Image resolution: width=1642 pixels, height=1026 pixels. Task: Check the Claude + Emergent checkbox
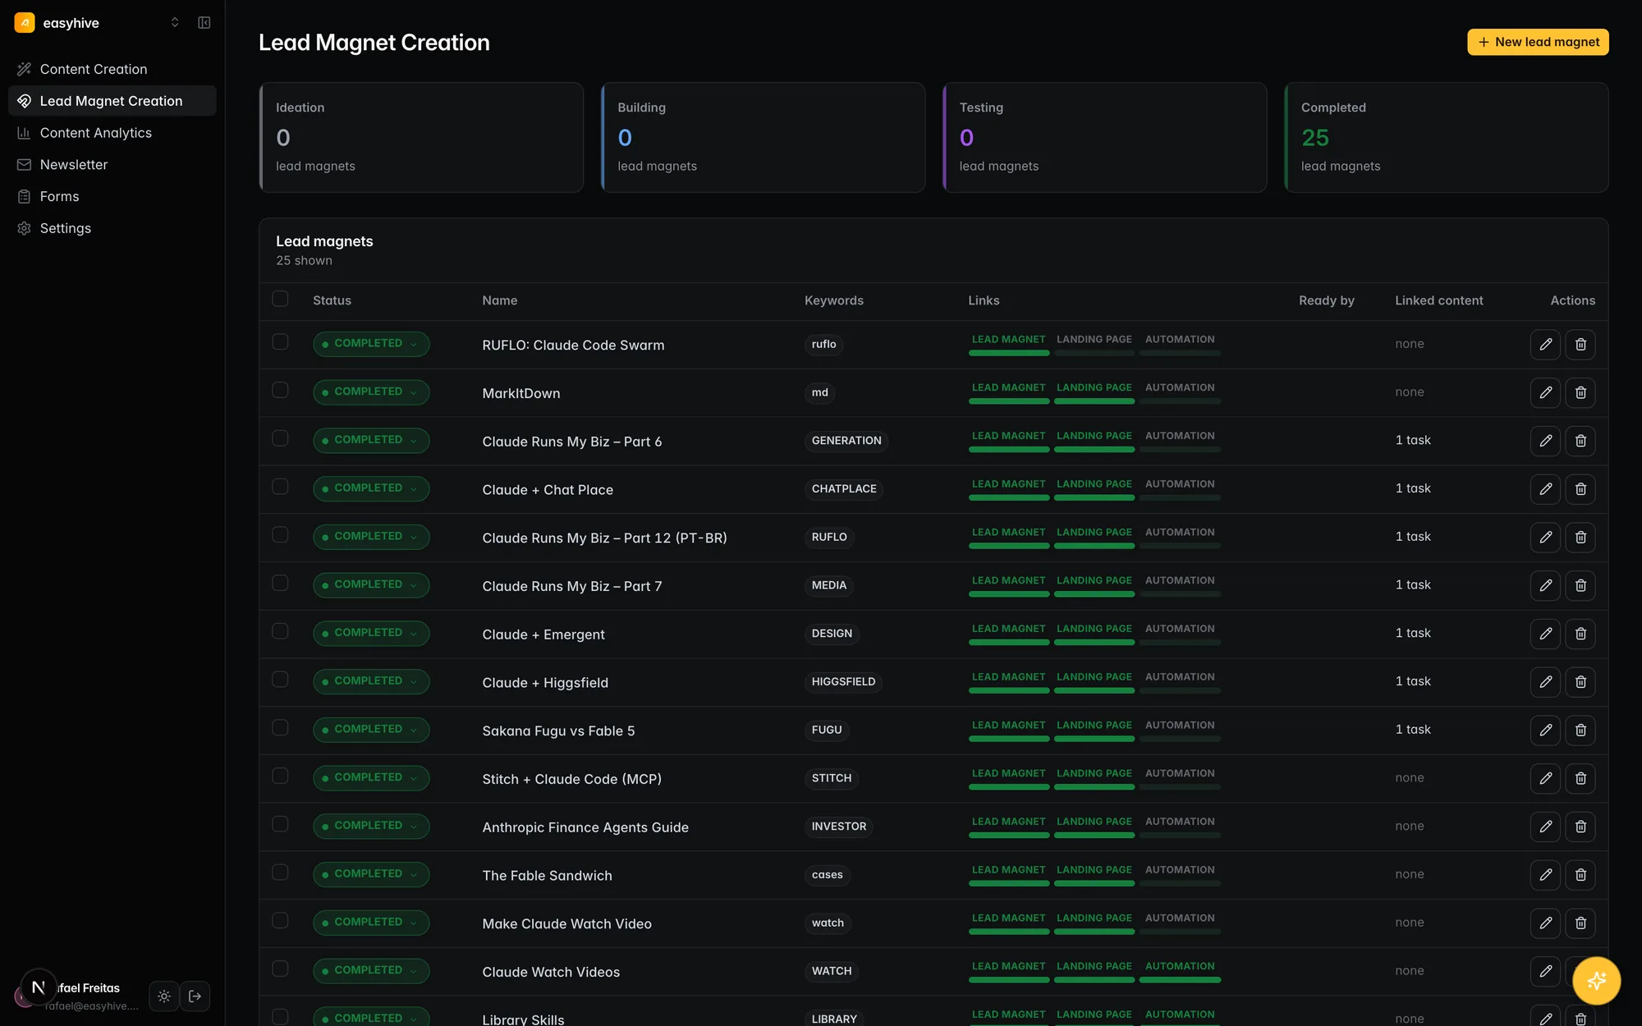click(280, 631)
